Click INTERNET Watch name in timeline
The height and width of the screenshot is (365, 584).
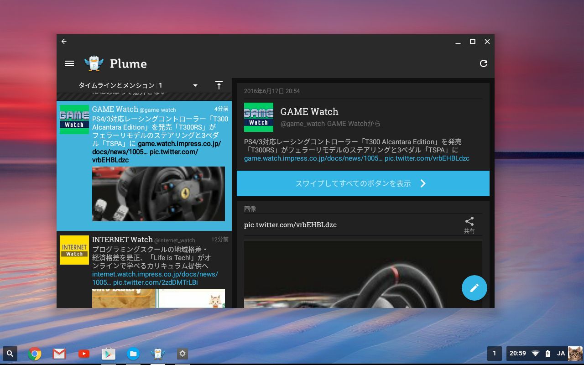122,240
